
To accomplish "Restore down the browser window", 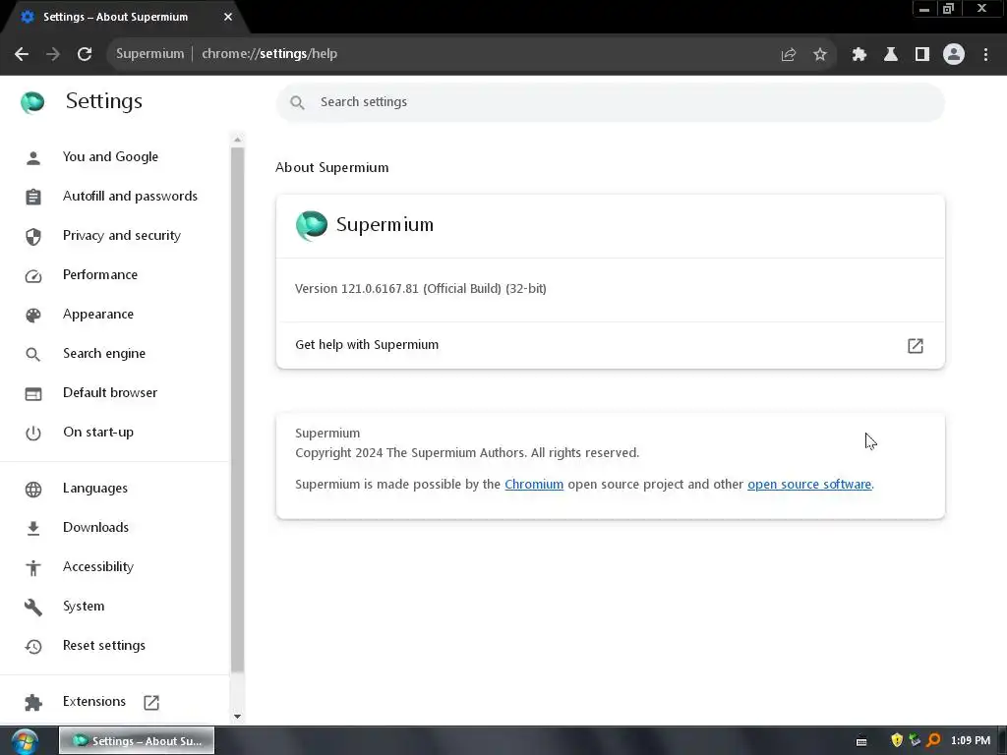I will point(949,8).
